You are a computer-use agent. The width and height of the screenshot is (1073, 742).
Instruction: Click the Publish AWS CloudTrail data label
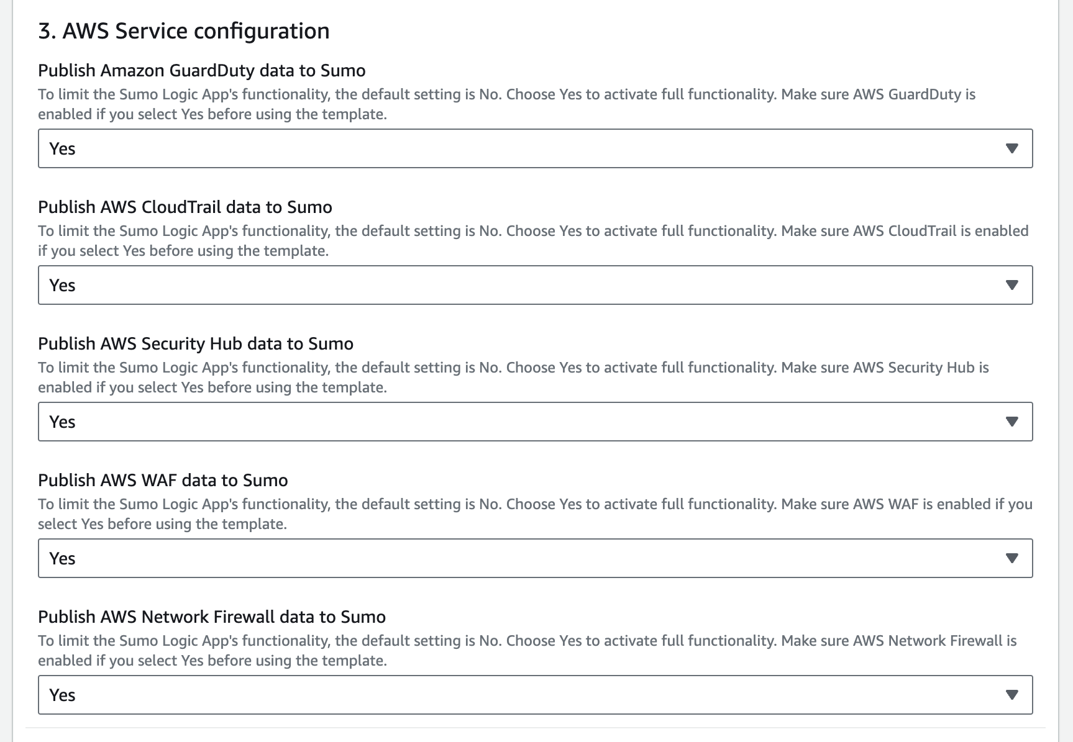click(x=185, y=207)
